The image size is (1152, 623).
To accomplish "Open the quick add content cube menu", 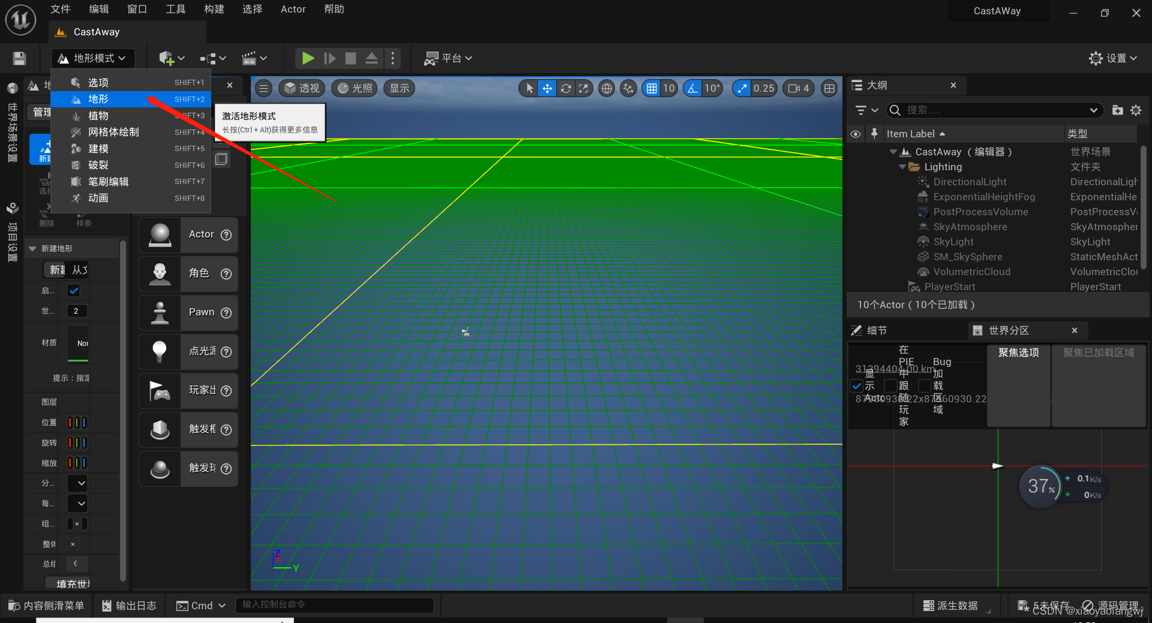I will point(172,58).
